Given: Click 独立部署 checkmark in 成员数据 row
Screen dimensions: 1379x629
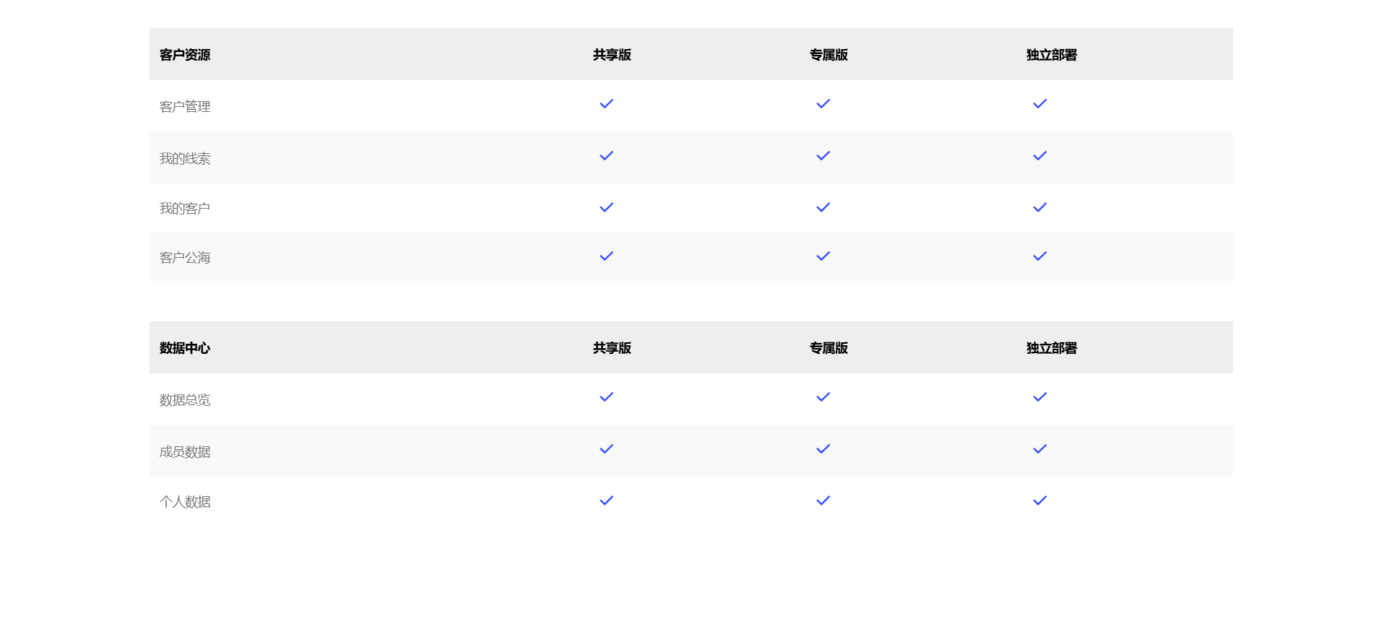Looking at the screenshot, I should (1039, 449).
